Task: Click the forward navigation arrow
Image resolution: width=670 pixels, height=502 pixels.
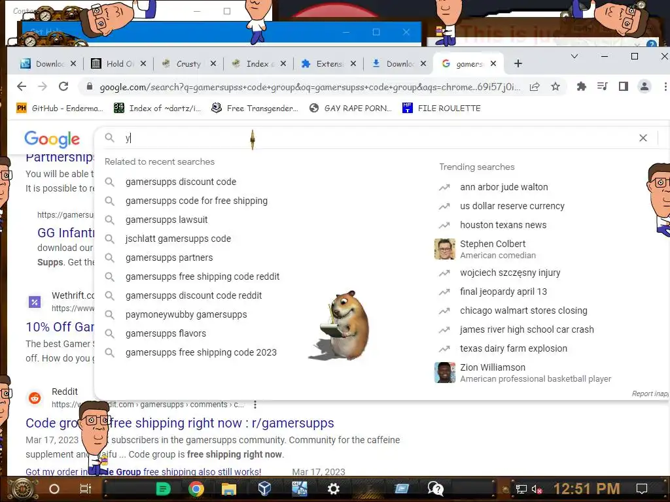Action: (x=43, y=87)
